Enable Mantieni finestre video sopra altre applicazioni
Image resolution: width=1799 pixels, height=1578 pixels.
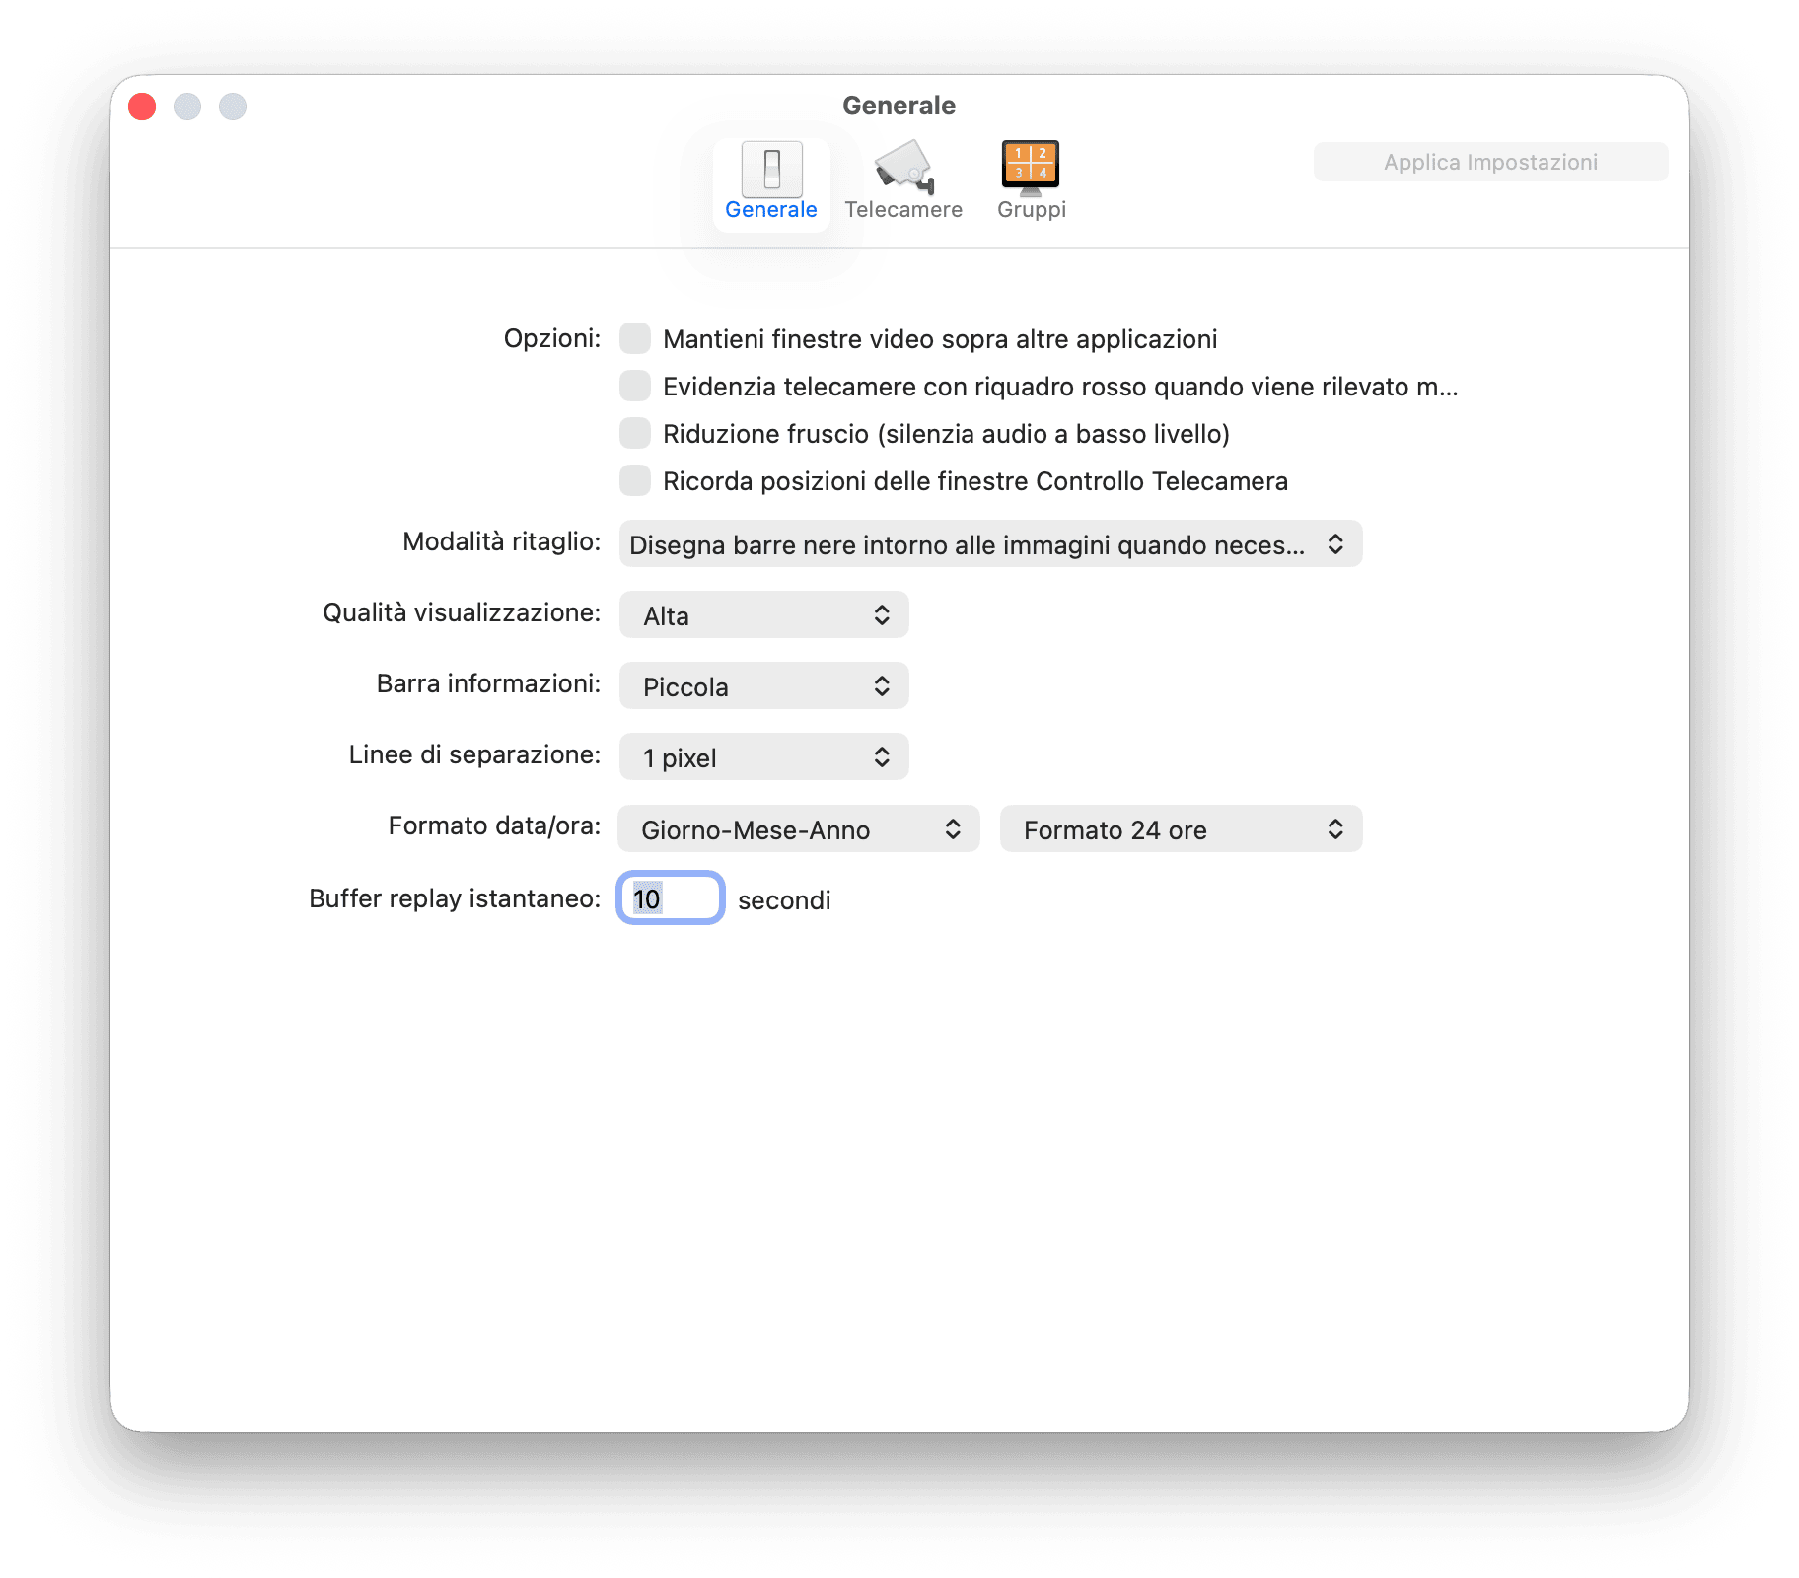635,338
